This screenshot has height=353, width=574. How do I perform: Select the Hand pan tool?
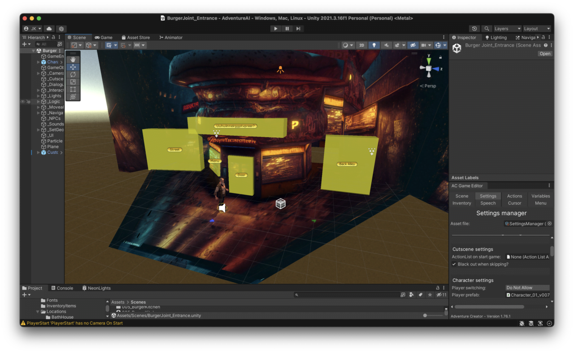tap(73, 59)
